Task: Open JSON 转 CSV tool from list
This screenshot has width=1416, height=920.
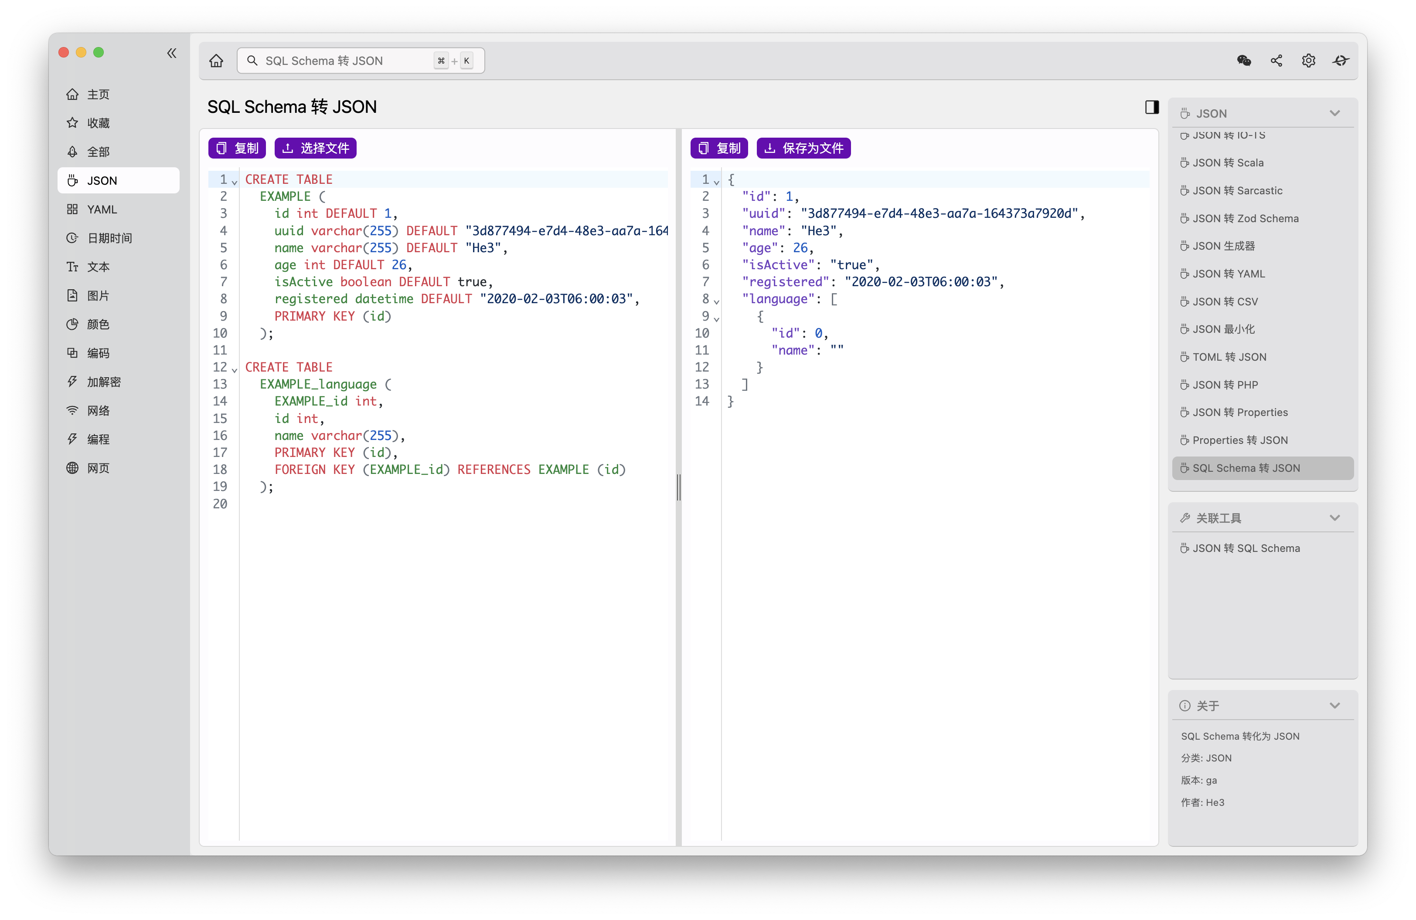Action: coord(1225,302)
